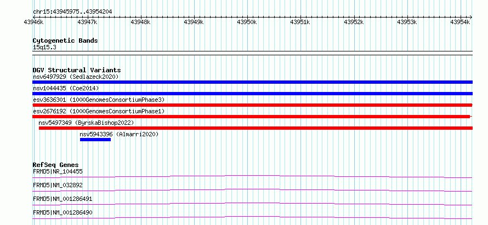Select the 15q15.3 cytogenetic band label
488x225 pixels.
coord(44,48)
